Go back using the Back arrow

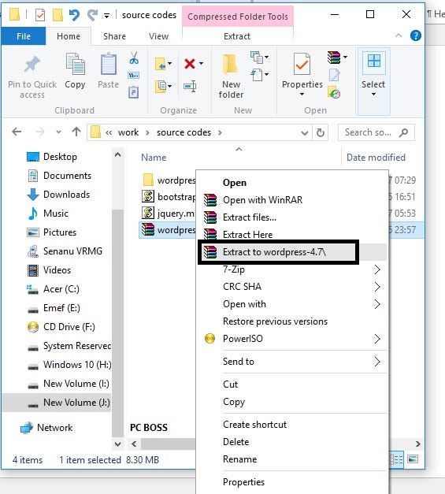point(17,132)
